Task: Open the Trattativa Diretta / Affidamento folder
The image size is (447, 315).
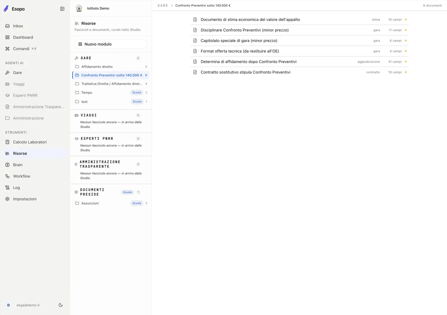Action: coord(111,84)
